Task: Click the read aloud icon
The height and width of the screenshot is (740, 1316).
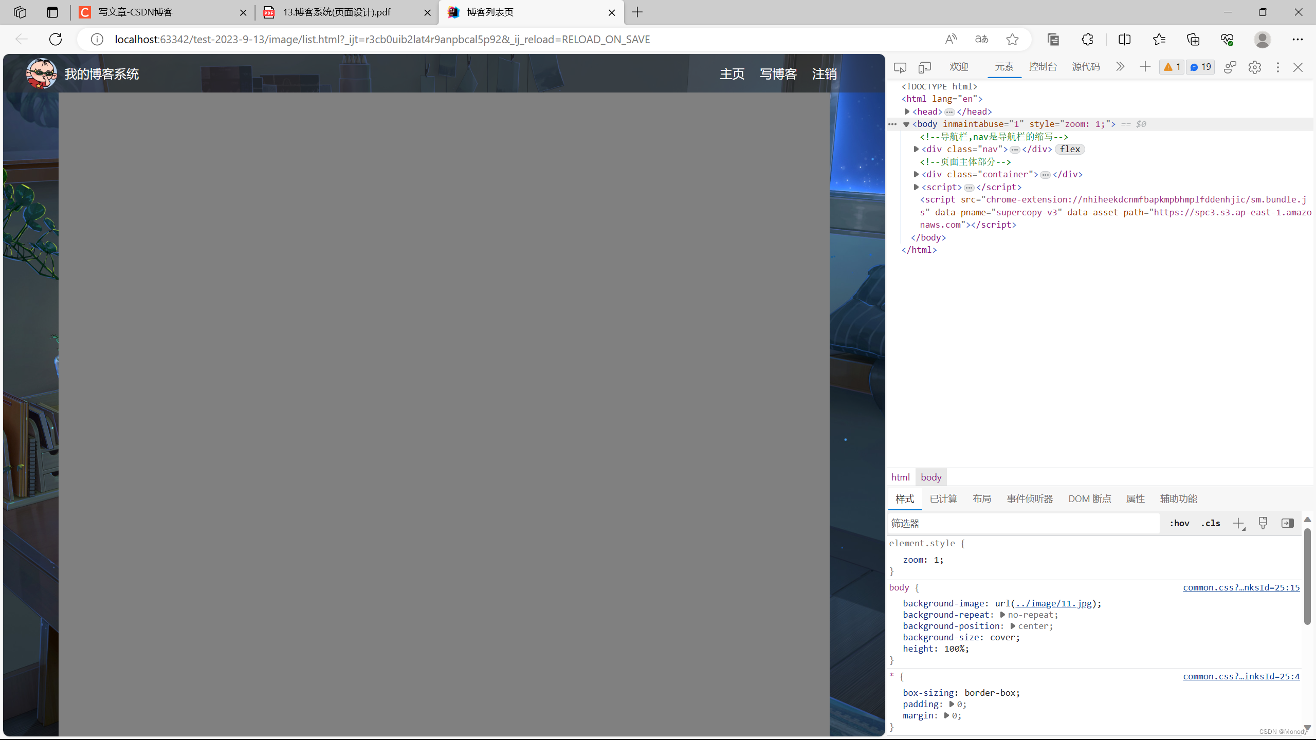Action: pos(951,39)
